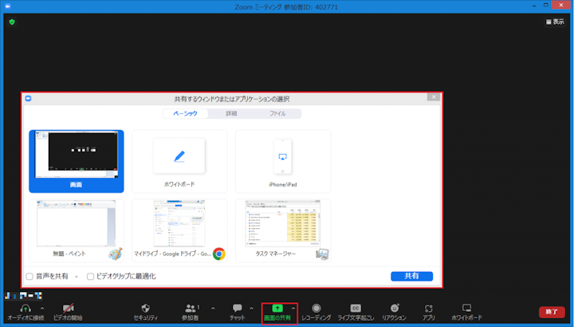Open the Security shield icon
574x327 pixels.
coord(146,308)
